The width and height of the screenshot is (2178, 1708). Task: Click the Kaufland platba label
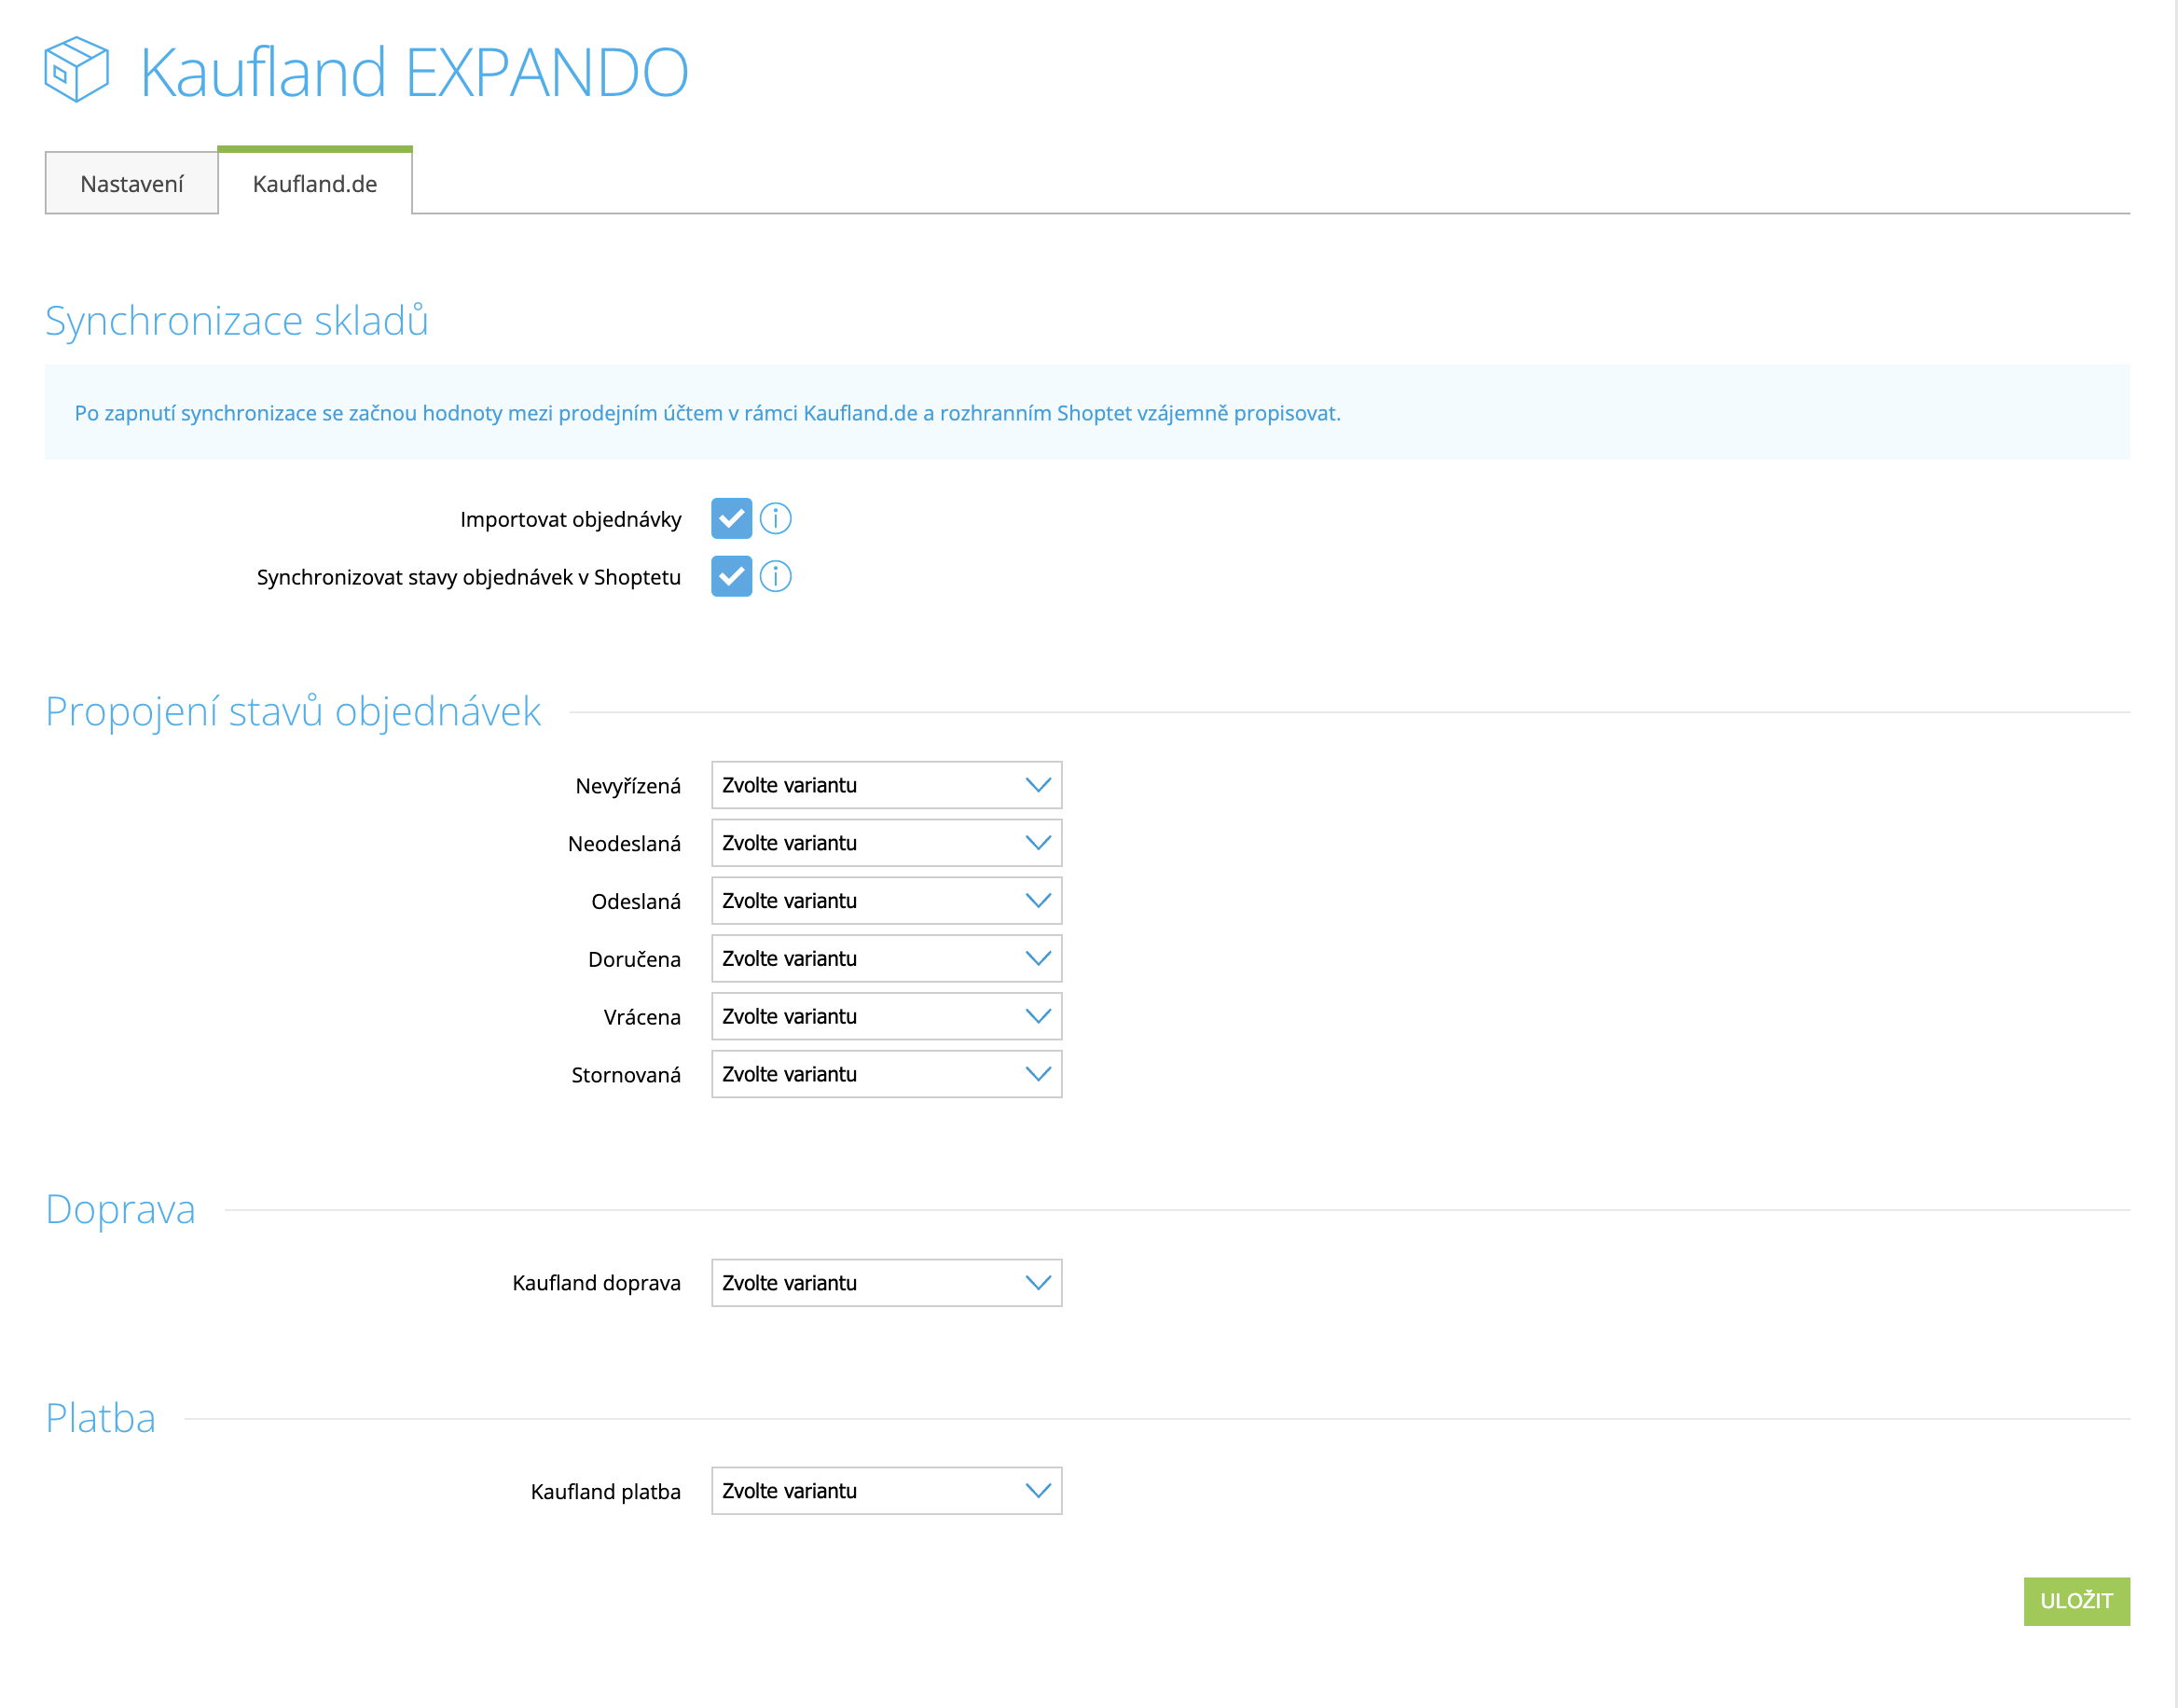(x=605, y=1492)
